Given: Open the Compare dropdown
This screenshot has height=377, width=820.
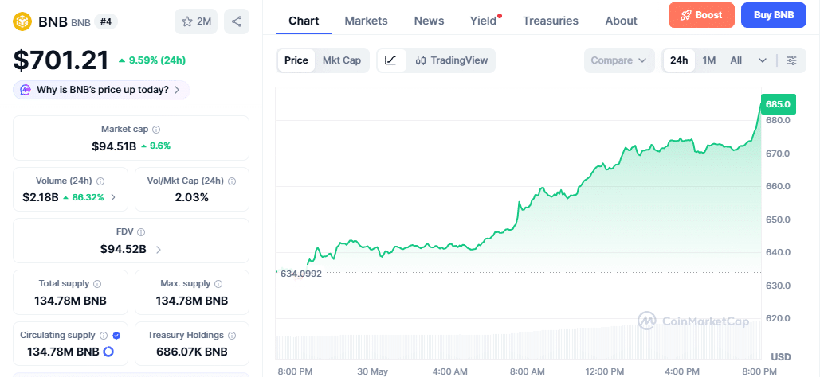Looking at the screenshot, I should click(619, 60).
